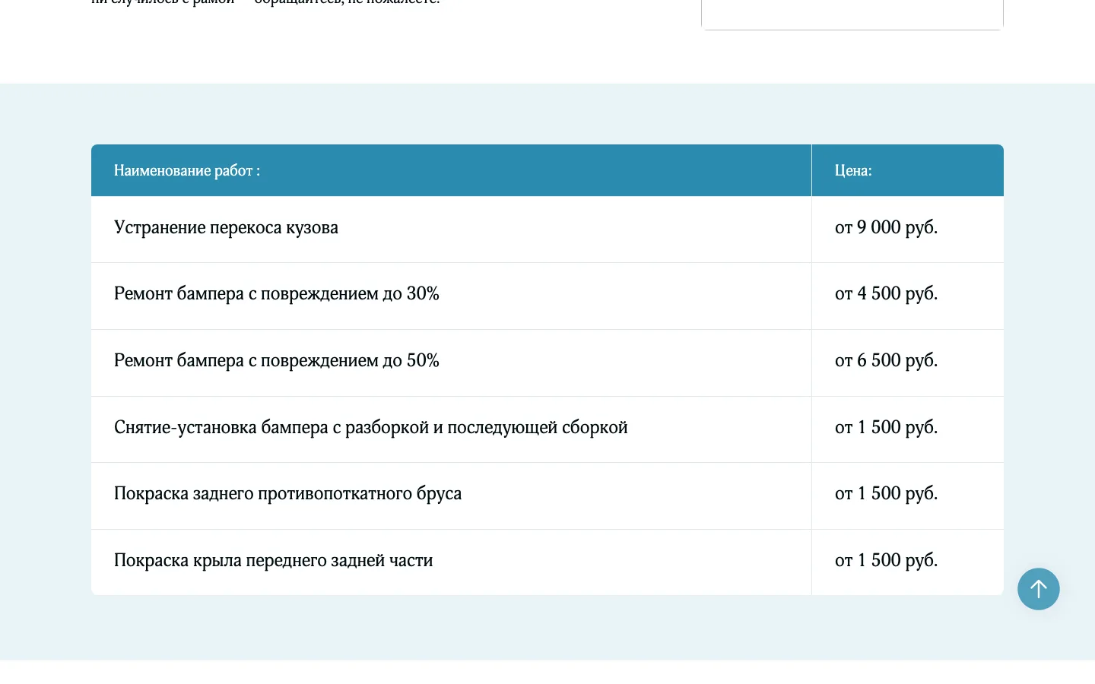Click the scroll-to-top arrow button
Viewport: 1095px width, 684px height.
[1038, 589]
